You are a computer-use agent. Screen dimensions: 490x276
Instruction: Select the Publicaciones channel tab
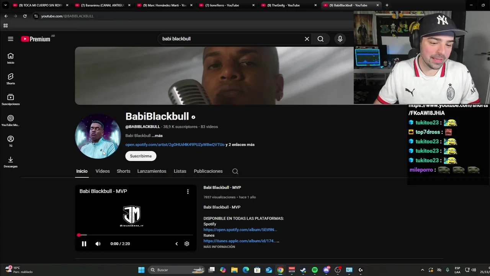[x=208, y=171]
